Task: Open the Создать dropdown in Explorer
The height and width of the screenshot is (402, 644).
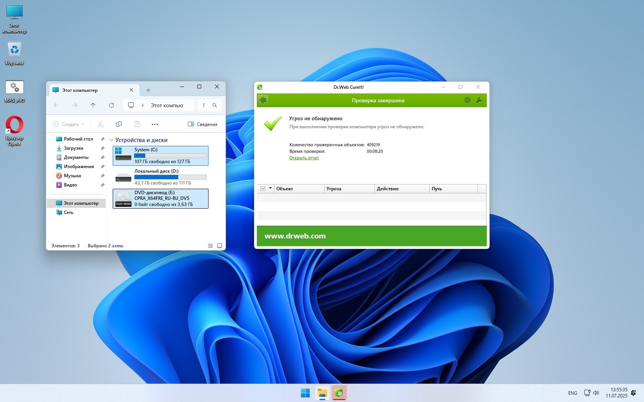Action: point(68,124)
